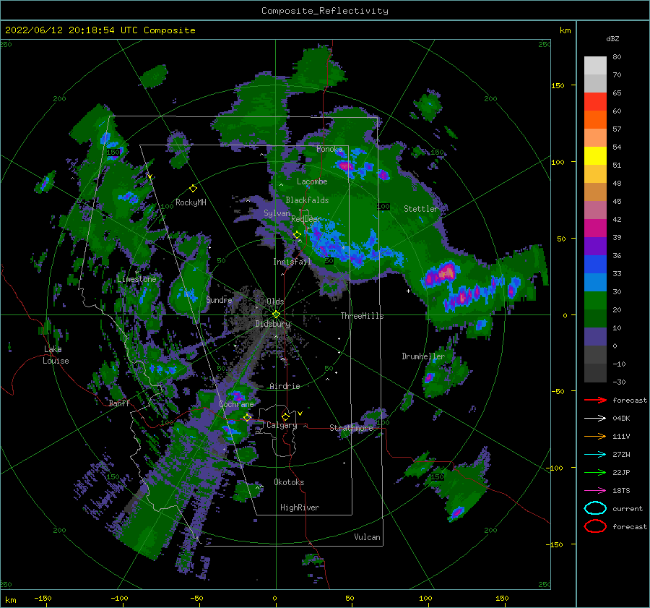Click the Blackfalds town label
Viewport: 650px width, 608px height.
tap(307, 200)
